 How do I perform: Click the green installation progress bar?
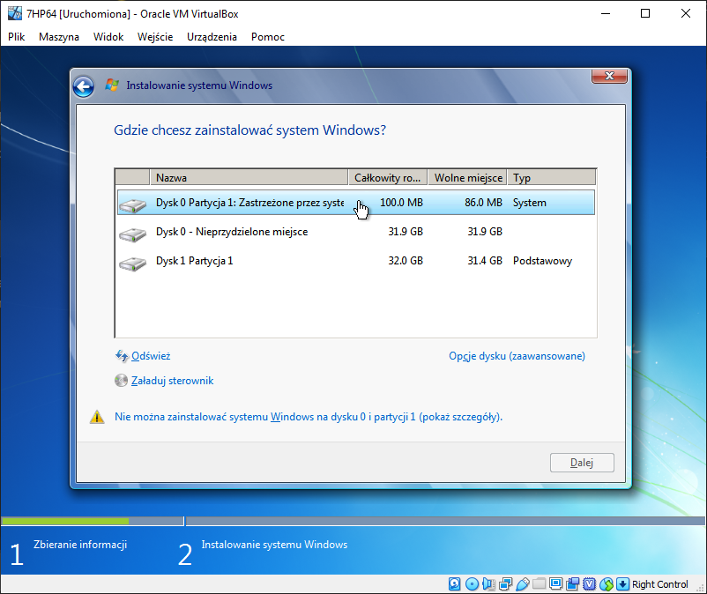pos(65,521)
